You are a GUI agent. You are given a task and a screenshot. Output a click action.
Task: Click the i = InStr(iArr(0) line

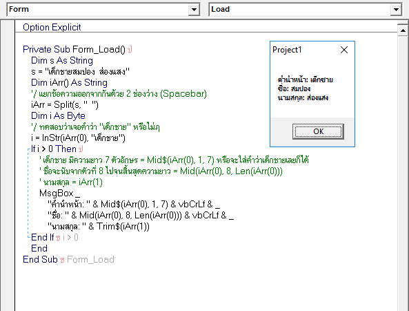click(78, 138)
